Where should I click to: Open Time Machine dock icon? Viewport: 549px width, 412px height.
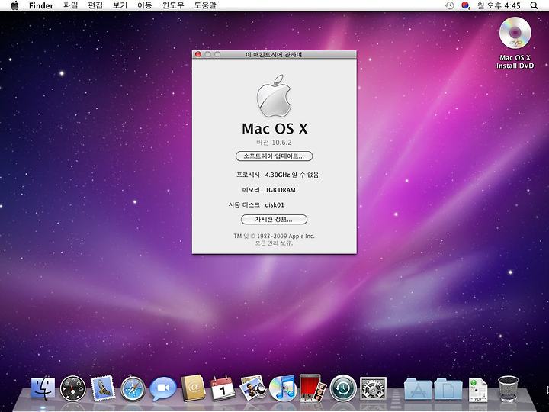tap(343, 388)
